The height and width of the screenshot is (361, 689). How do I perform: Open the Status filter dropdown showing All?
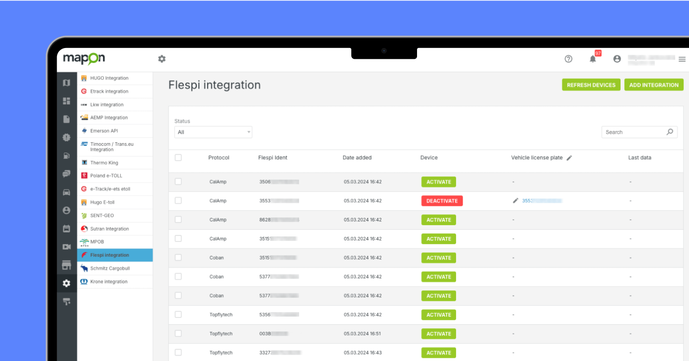(213, 132)
